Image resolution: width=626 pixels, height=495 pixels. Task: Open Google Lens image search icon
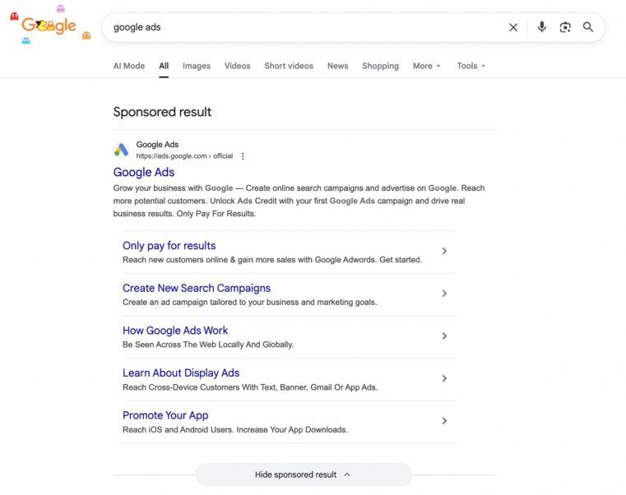click(565, 27)
